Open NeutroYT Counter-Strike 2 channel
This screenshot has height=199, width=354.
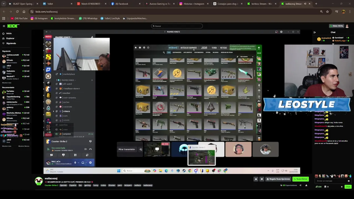15,77
